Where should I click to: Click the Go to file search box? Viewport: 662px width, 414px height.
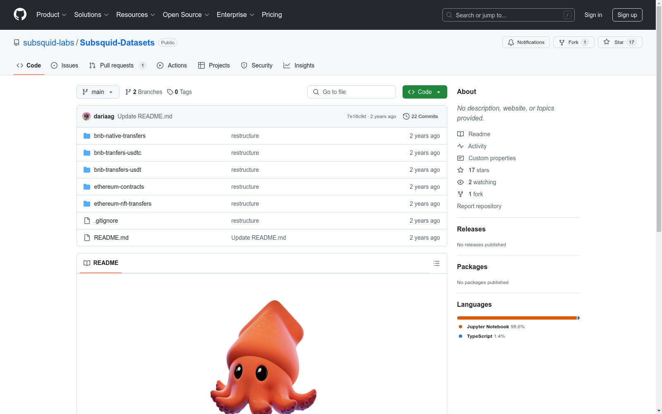click(x=352, y=92)
